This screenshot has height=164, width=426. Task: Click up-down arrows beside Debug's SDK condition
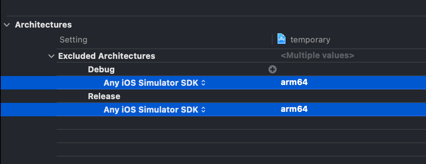click(x=203, y=83)
